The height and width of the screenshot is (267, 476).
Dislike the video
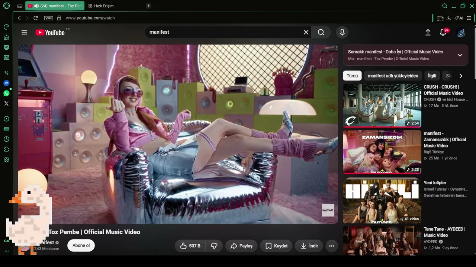click(x=214, y=246)
